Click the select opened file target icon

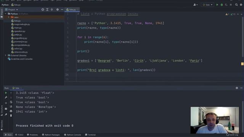[43, 10]
